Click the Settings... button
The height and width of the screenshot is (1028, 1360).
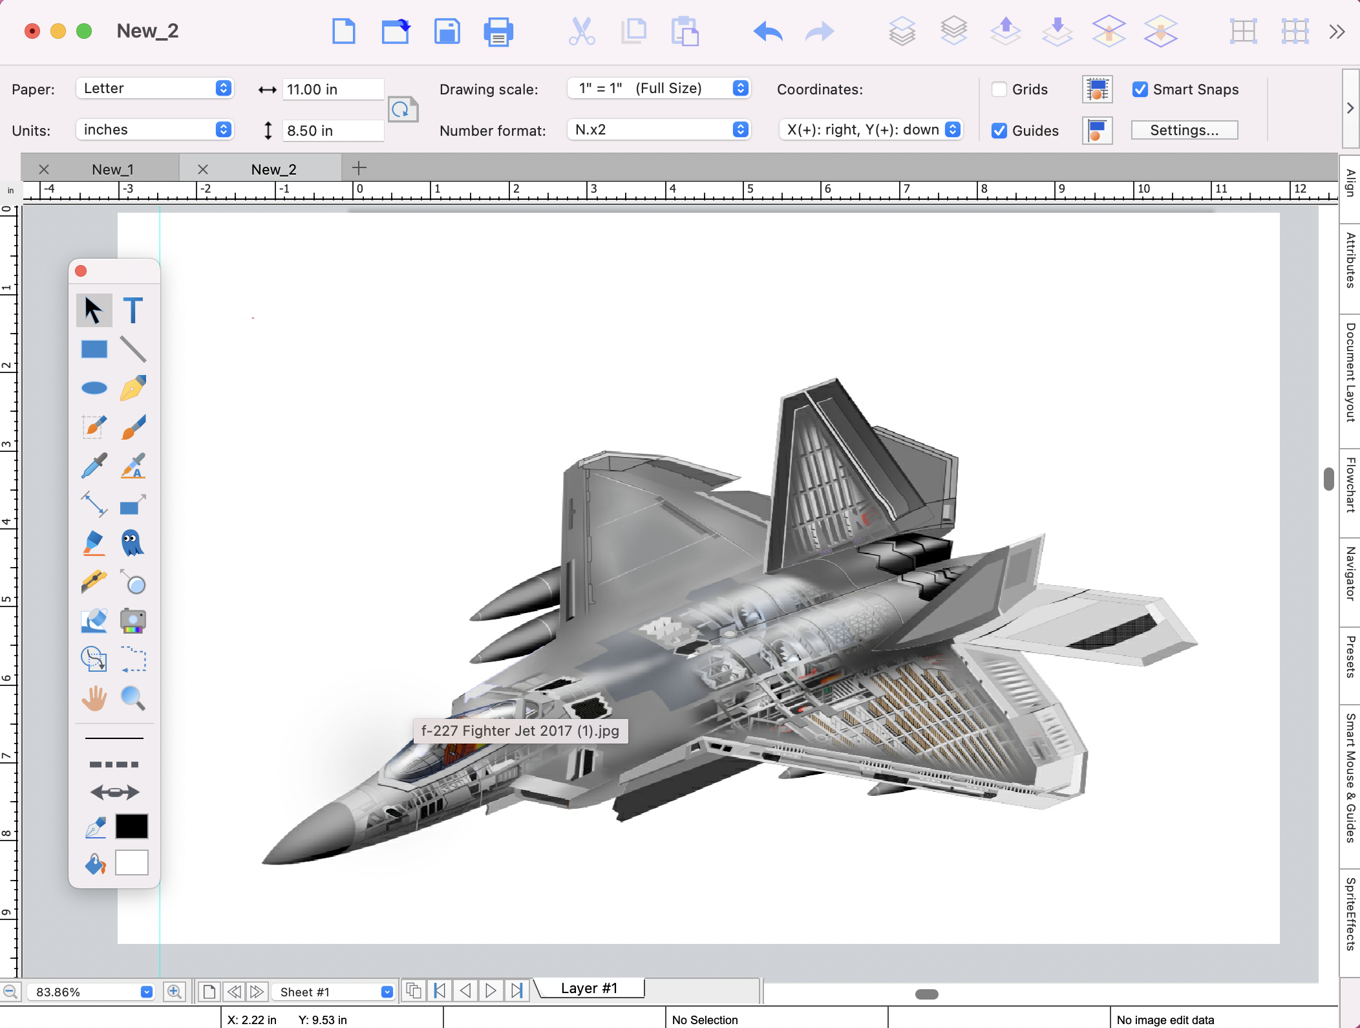1184,130
